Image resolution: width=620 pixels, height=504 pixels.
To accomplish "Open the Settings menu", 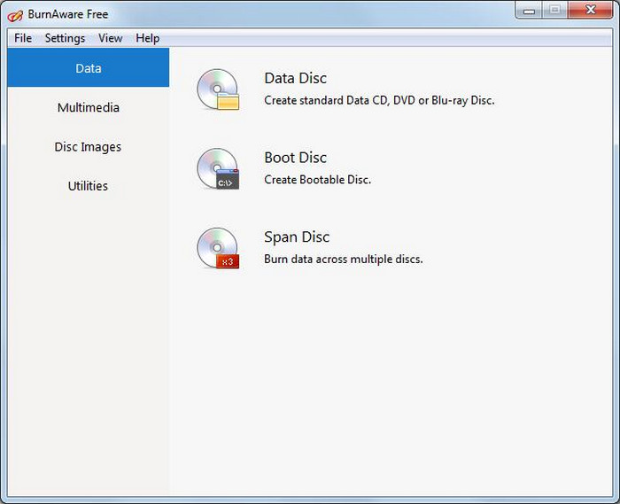I will pyautogui.click(x=65, y=38).
